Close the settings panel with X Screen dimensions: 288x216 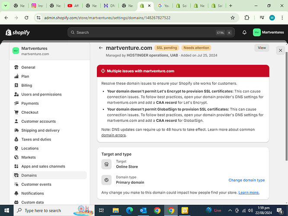280,50
